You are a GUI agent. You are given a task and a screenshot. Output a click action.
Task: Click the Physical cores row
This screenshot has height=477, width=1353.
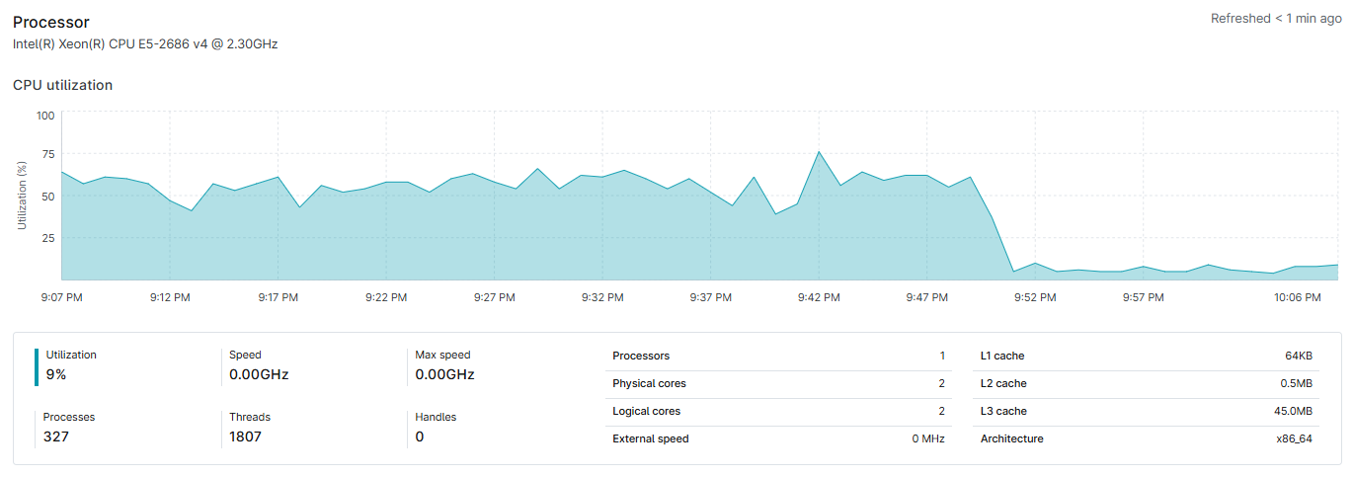click(778, 383)
